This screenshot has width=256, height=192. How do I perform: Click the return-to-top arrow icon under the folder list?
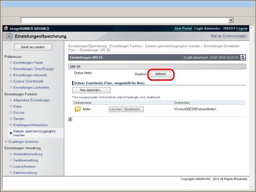70,119
